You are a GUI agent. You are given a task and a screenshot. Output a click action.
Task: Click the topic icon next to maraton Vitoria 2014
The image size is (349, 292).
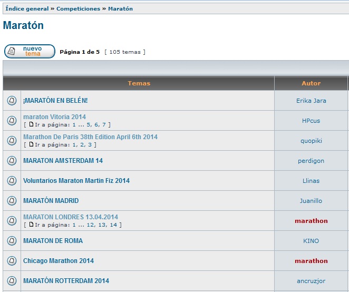(x=12, y=121)
